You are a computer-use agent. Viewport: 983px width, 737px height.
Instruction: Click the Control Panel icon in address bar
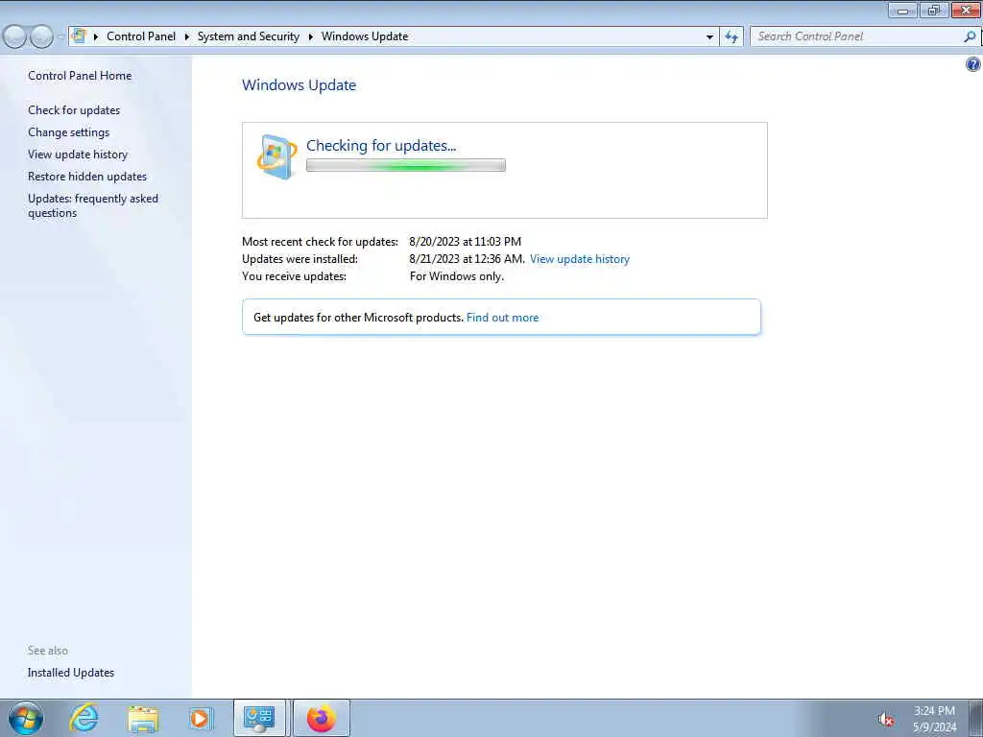click(79, 36)
